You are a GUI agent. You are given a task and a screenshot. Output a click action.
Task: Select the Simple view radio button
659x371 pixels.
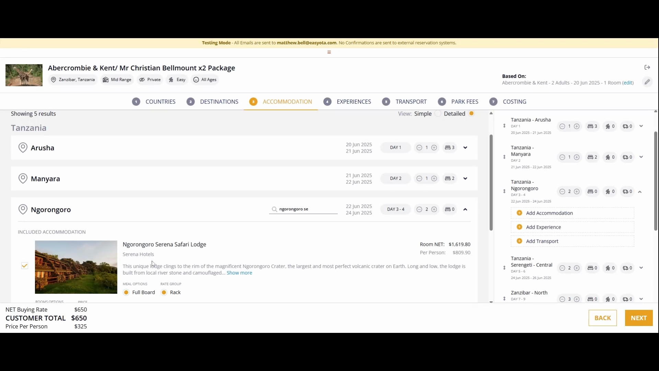click(438, 114)
